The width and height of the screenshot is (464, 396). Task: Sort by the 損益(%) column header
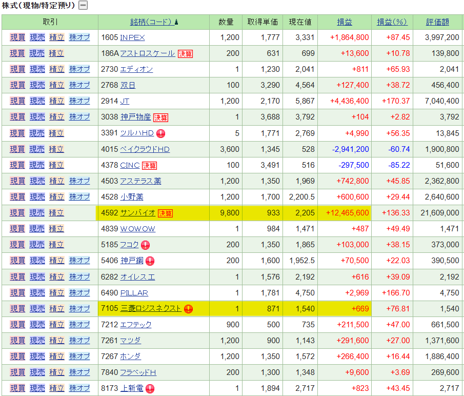[x=392, y=22]
